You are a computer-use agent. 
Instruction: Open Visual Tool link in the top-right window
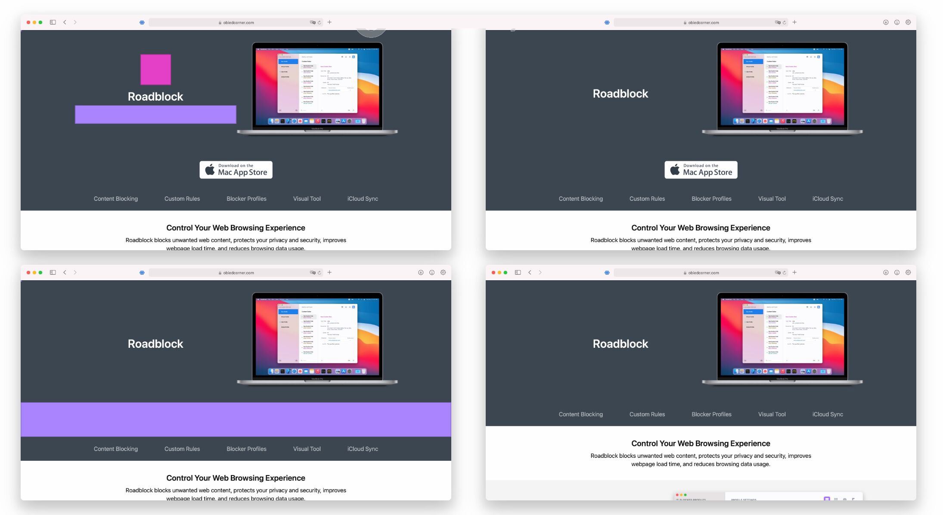coord(772,199)
